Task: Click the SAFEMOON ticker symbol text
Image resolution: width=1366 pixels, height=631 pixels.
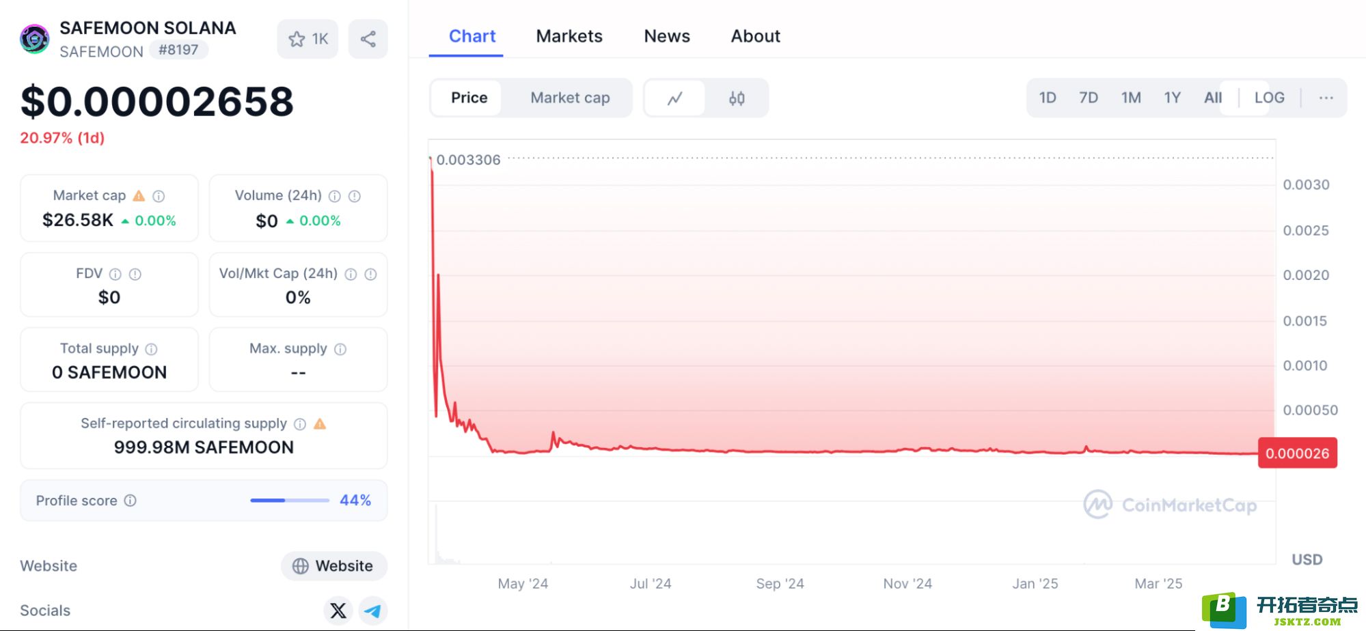Action: (101, 52)
